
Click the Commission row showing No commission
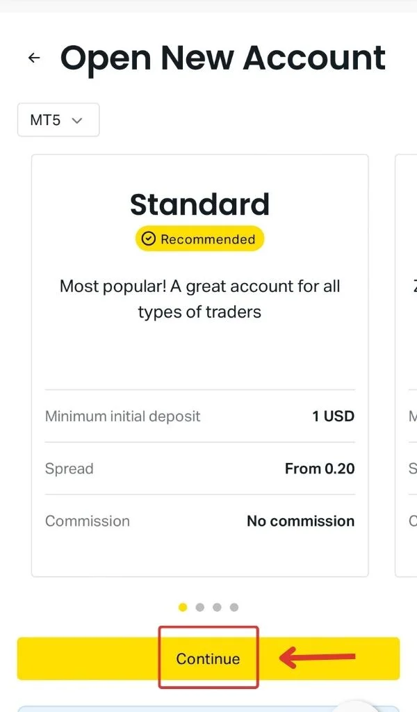199,521
